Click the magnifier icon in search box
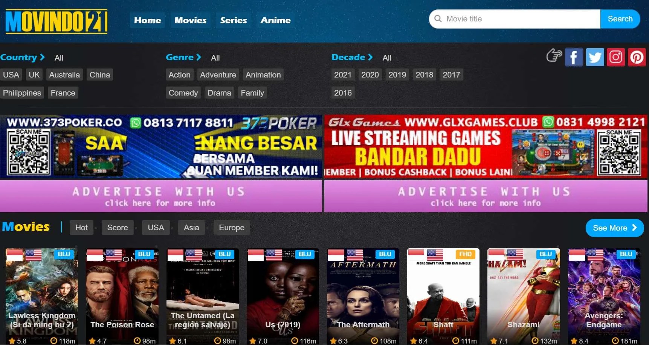This screenshot has height=345, width=649. point(438,19)
